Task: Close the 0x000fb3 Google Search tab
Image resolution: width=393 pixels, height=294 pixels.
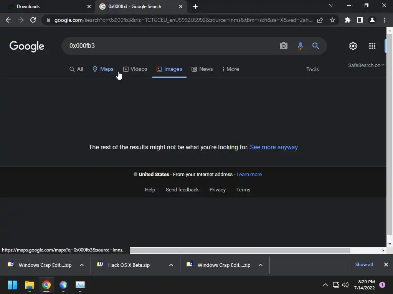Action: click(x=181, y=7)
